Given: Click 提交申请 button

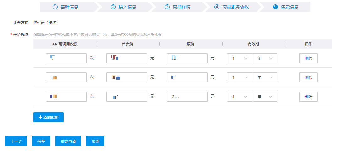Looking at the screenshot, I should [68, 141].
